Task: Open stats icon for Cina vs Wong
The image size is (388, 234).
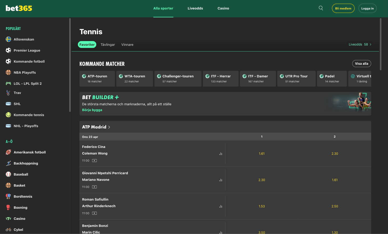Action: click(221, 154)
